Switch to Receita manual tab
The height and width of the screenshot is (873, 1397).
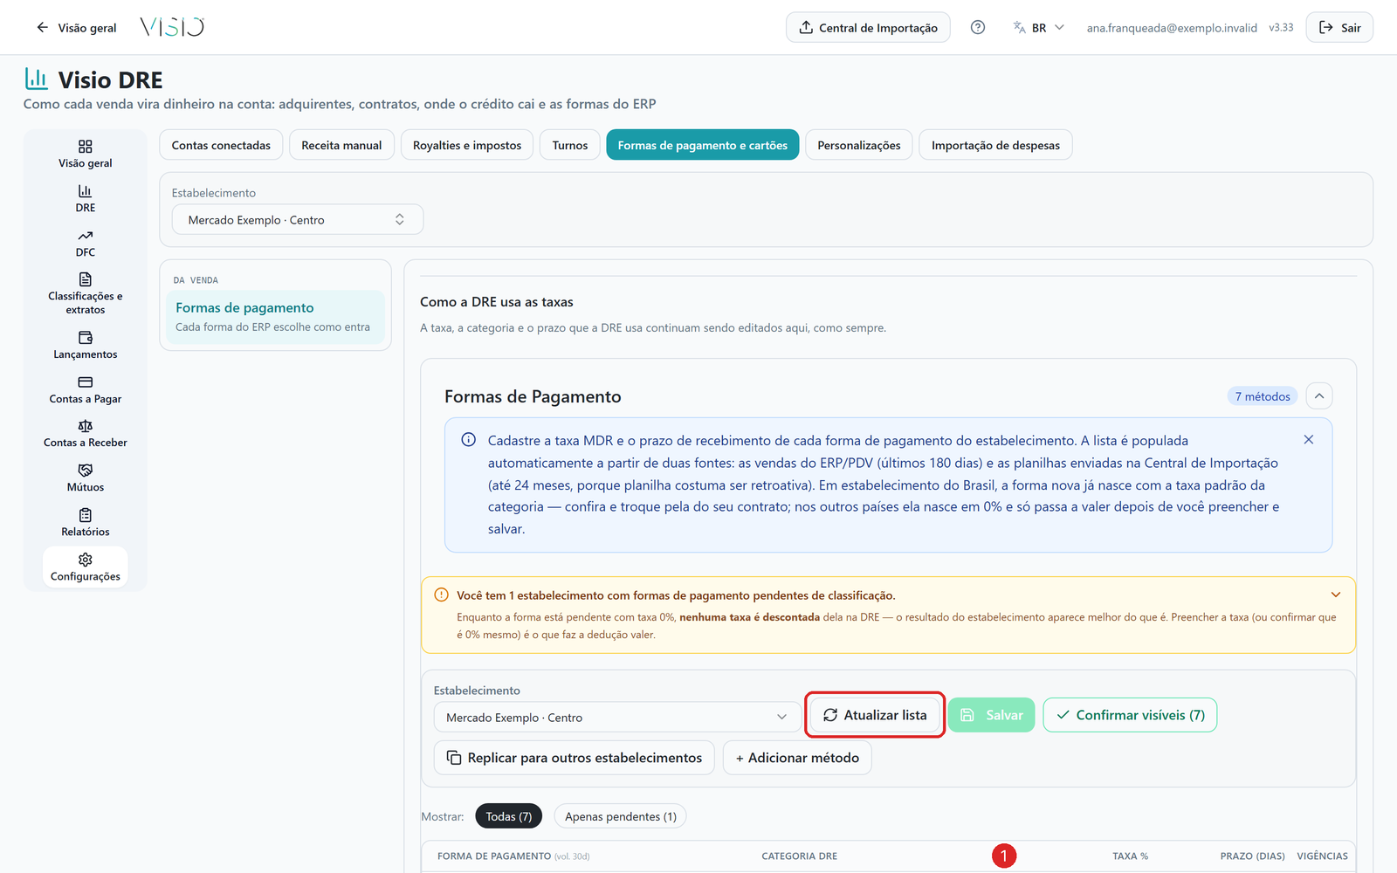point(341,145)
